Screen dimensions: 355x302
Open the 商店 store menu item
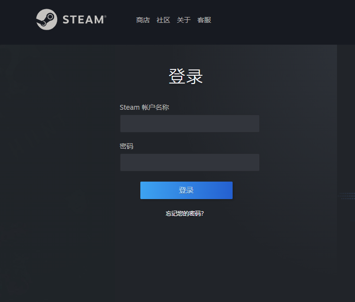[143, 20]
